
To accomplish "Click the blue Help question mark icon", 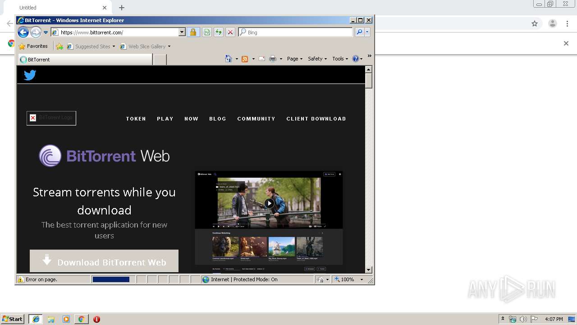I will click(356, 59).
